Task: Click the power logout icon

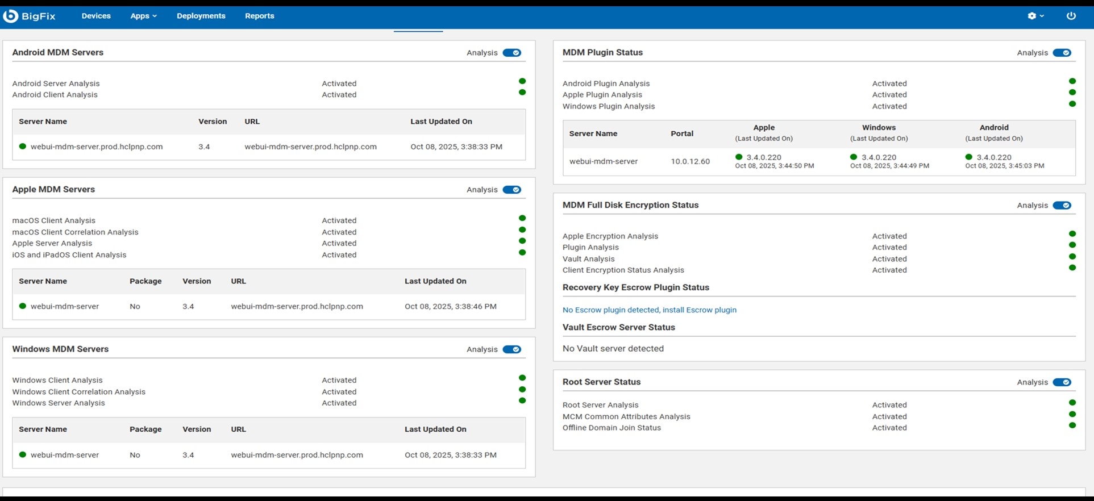Action: click(x=1071, y=16)
